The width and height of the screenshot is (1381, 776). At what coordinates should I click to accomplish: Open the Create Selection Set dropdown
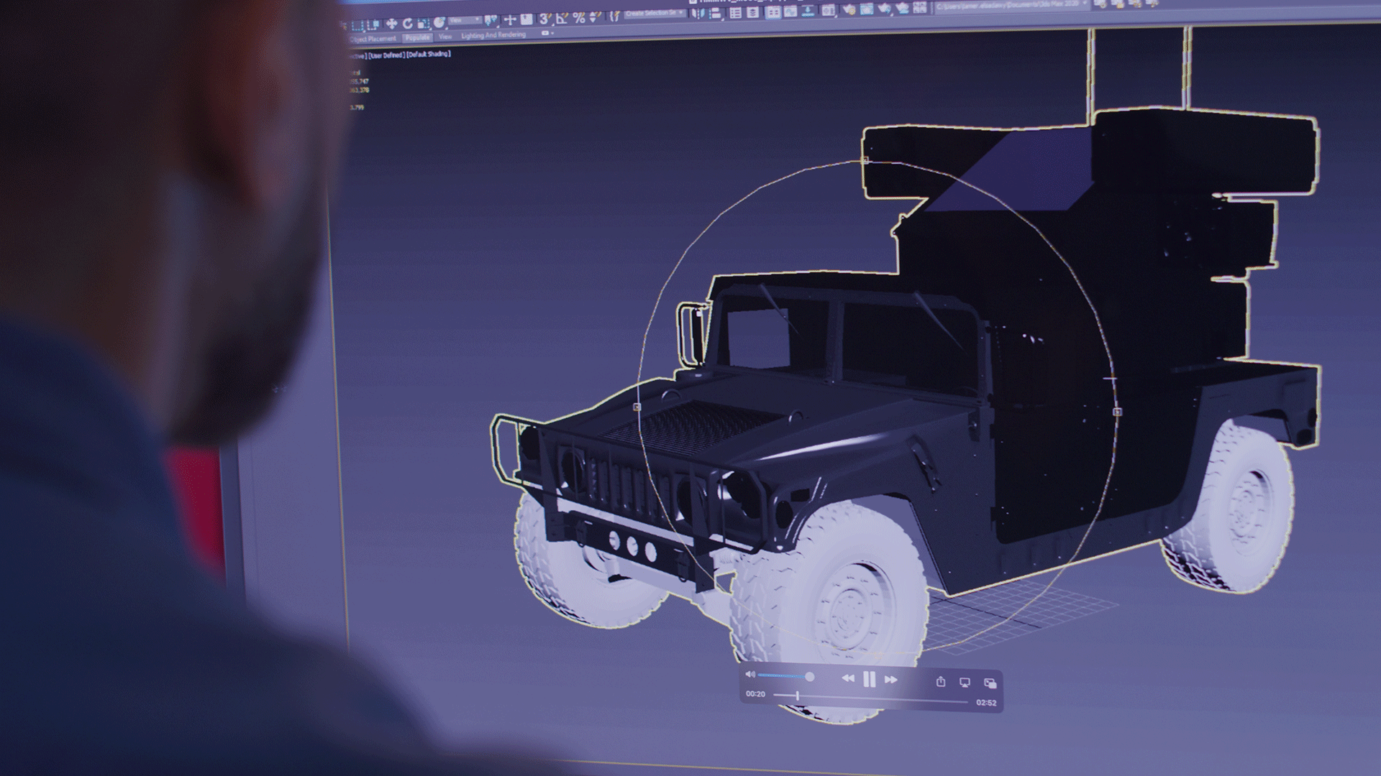(x=656, y=13)
